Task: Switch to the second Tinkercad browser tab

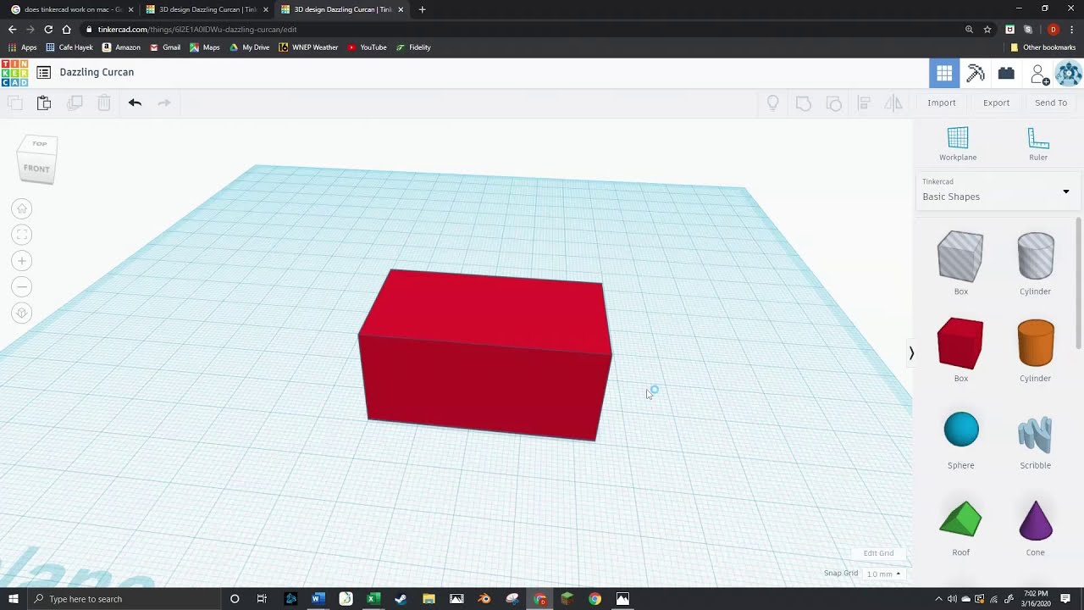Action: tap(207, 9)
